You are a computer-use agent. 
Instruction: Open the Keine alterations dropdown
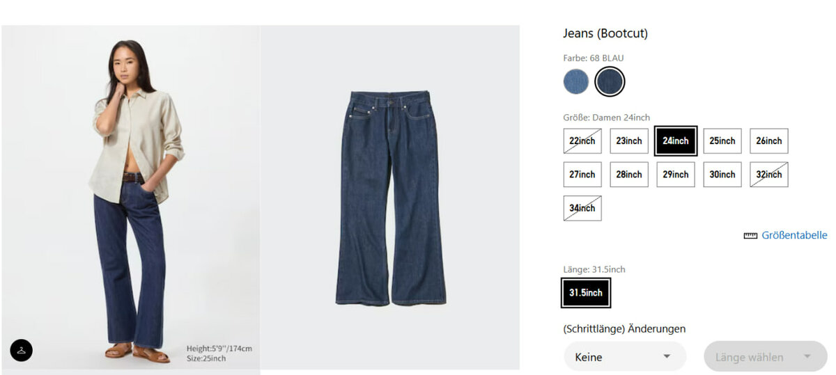pos(625,357)
